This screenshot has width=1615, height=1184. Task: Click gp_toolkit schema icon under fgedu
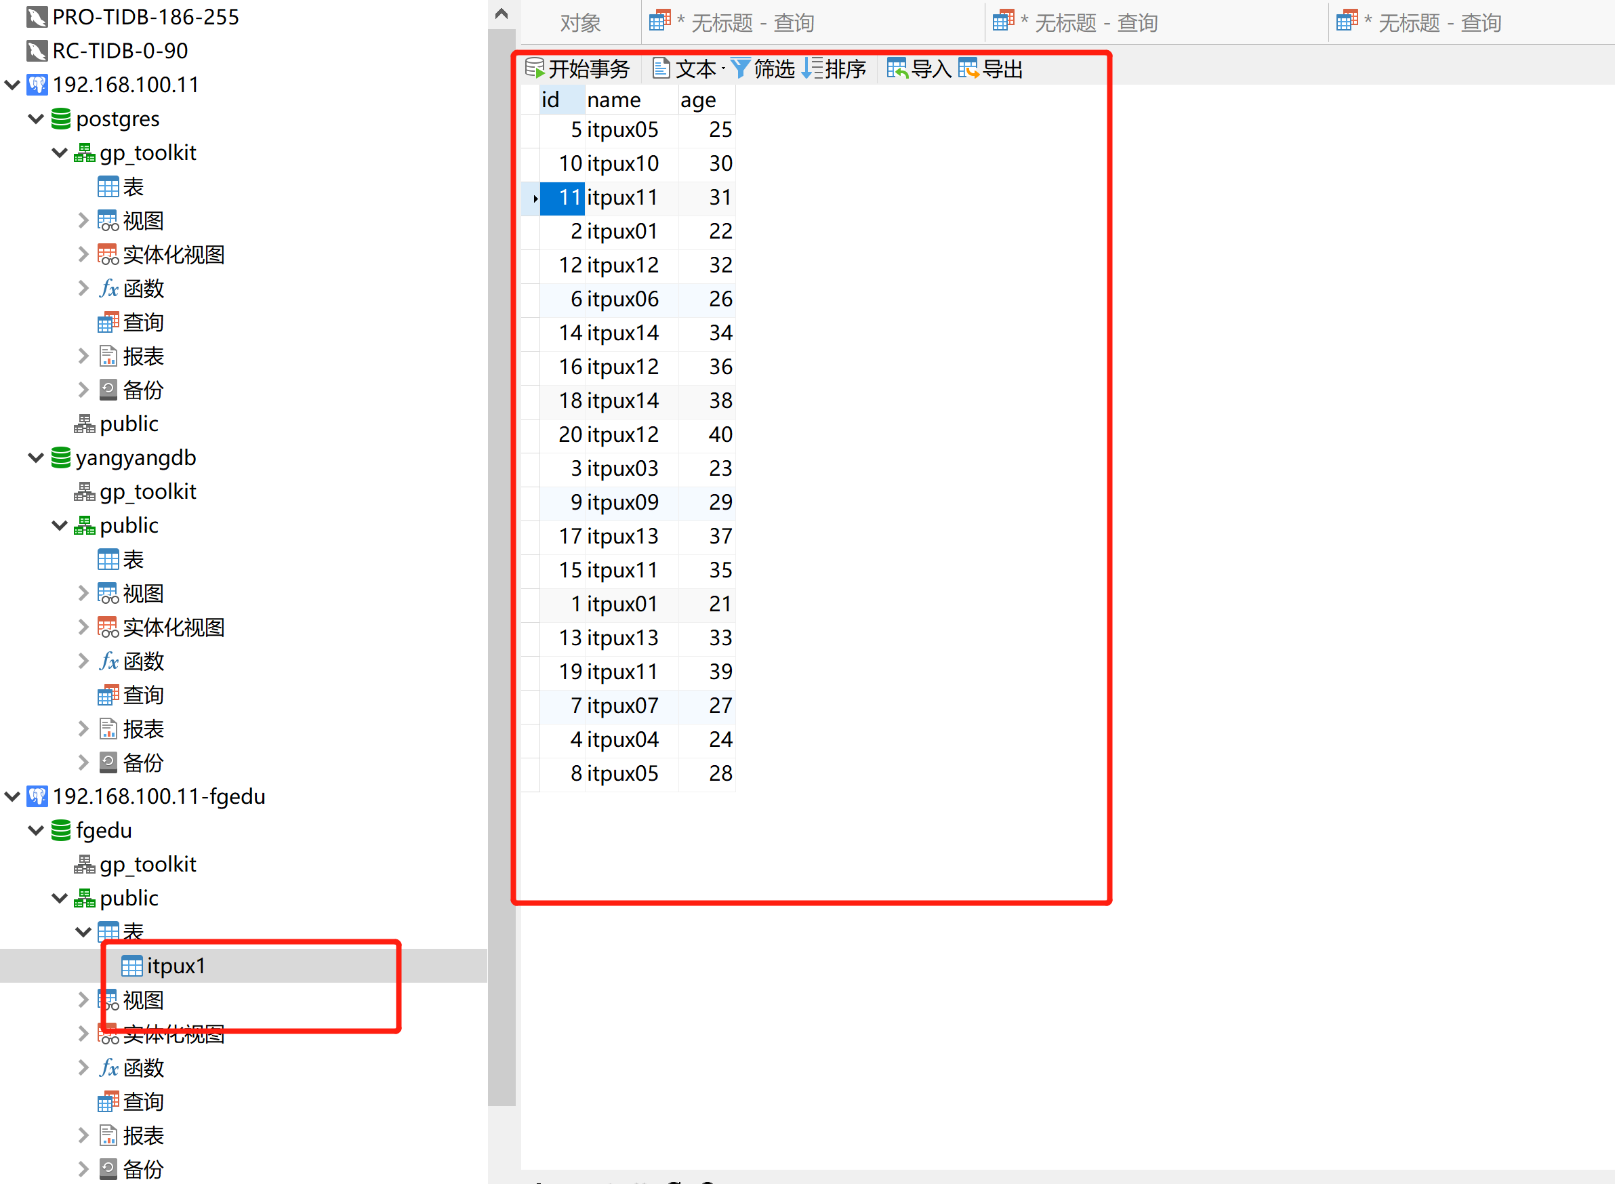(85, 864)
